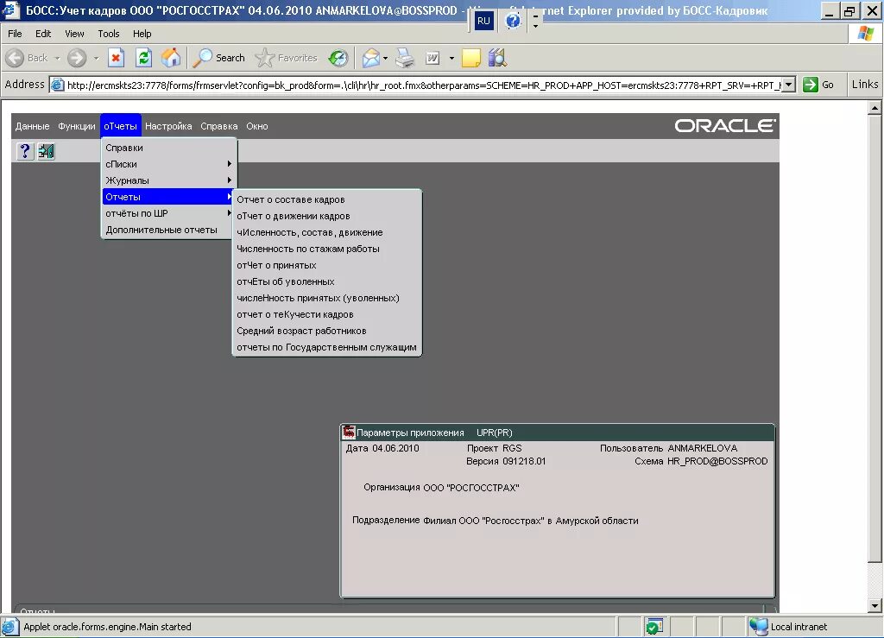The width and height of the screenshot is (884, 638).
Task: Choose оТчет о движении кадров
Action: [x=327, y=216]
